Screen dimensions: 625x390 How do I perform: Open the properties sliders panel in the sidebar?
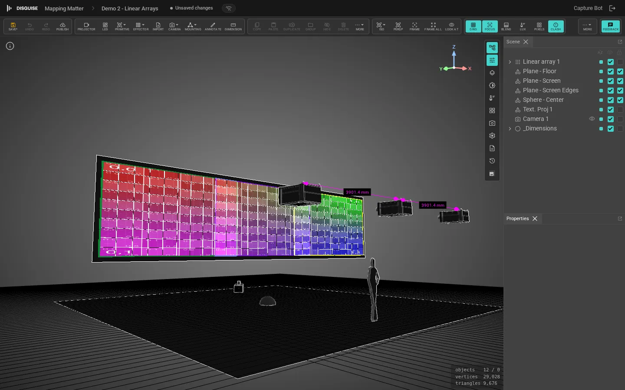click(492, 60)
